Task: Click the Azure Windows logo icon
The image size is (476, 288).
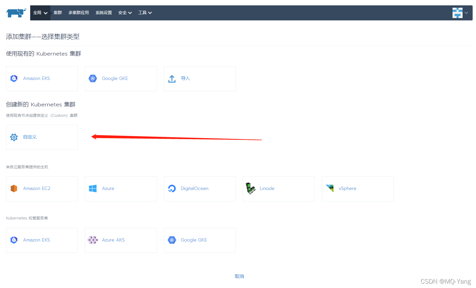Action: (93, 189)
